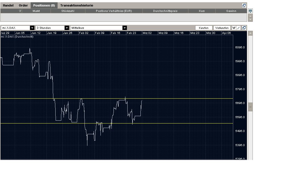Select the Order tab
Image resolution: width=286 pixels, height=178 pixels.
pyautogui.click(x=23, y=5)
